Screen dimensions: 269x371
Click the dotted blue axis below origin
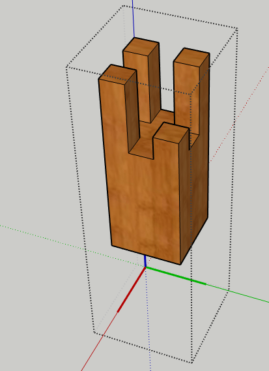(148, 319)
